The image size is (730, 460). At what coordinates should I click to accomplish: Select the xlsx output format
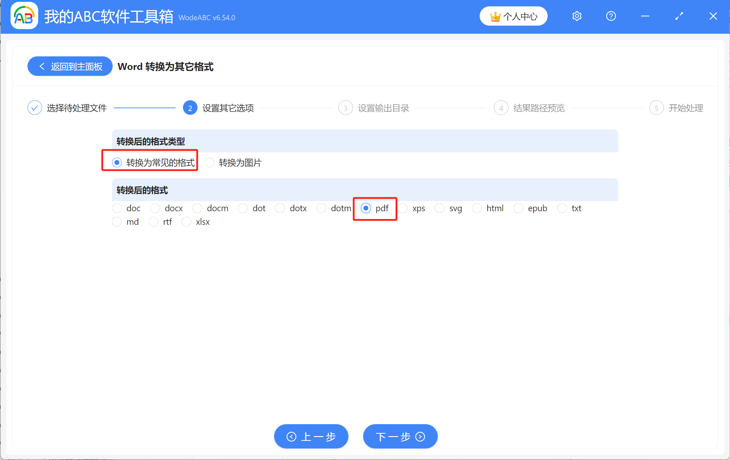186,222
